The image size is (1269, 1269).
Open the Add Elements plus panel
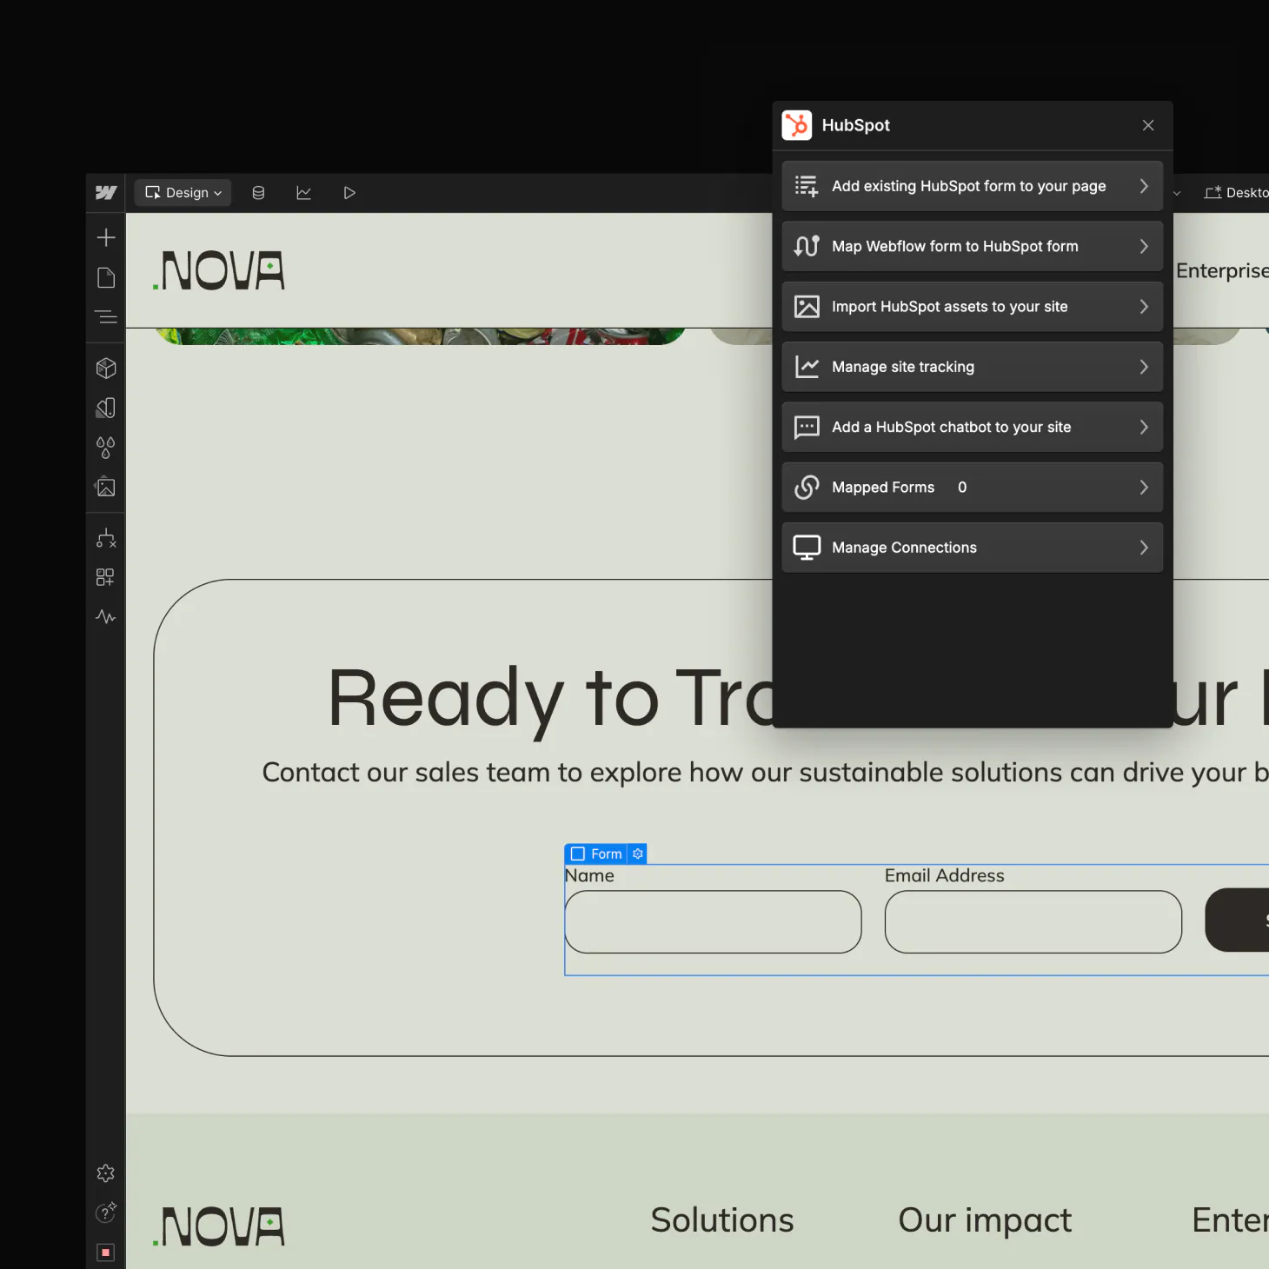coord(106,237)
